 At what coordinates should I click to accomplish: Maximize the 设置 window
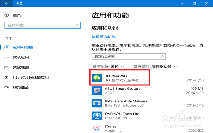pos(194,3)
